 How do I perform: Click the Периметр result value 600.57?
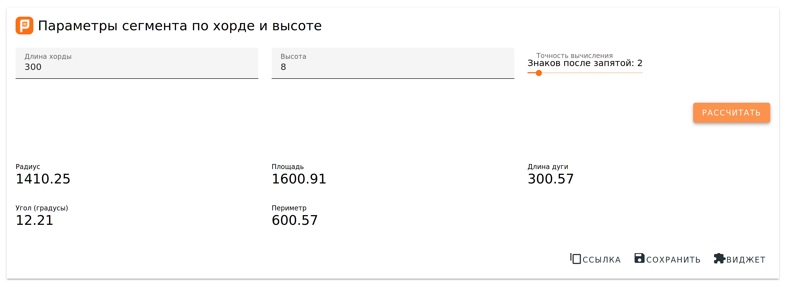(x=294, y=220)
